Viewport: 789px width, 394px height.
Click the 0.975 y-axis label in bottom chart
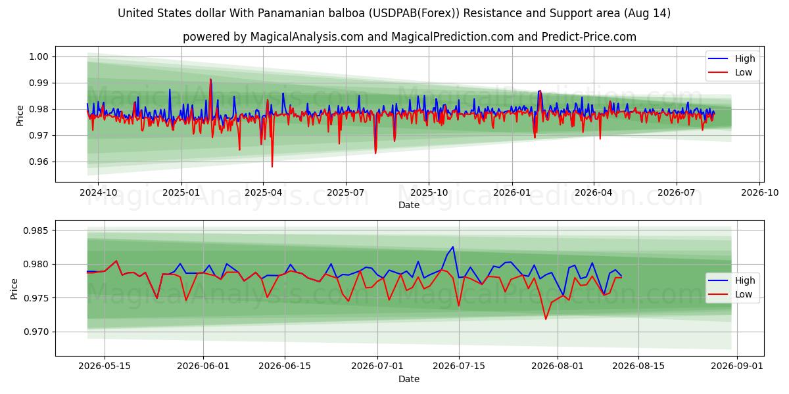coord(37,298)
